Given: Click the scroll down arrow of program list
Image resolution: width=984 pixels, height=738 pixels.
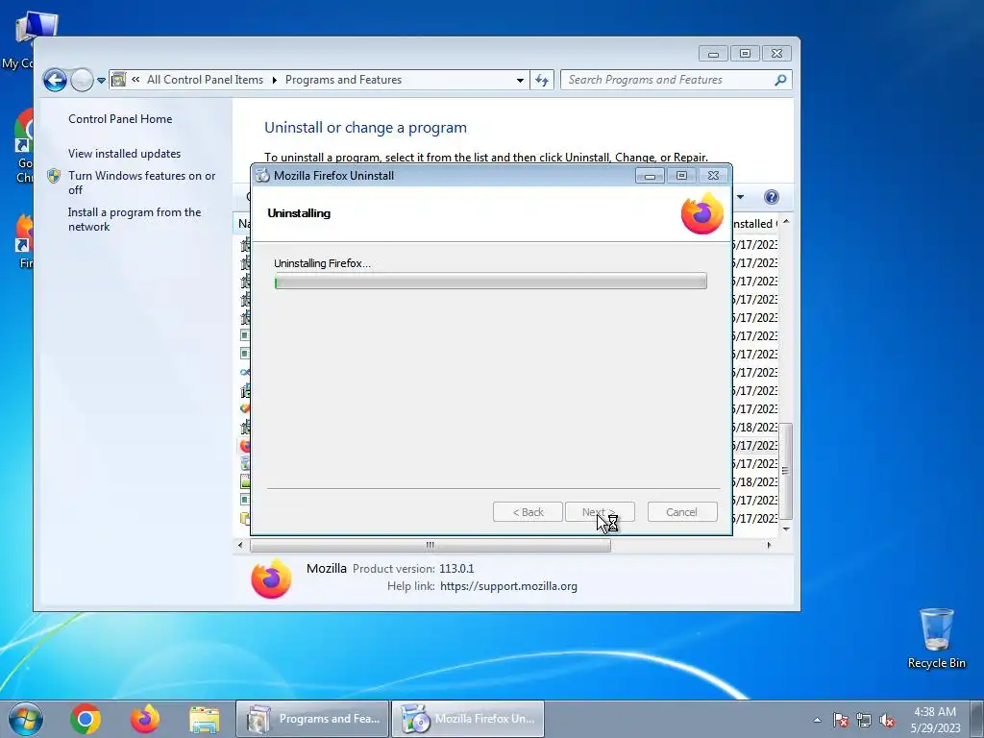Looking at the screenshot, I should pos(786,529).
